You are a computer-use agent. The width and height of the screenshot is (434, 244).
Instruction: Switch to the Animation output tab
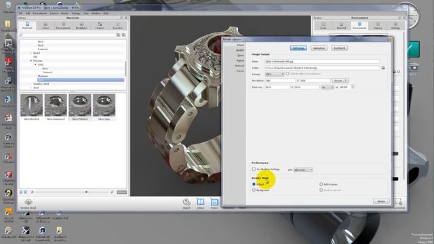(x=319, y=48)
